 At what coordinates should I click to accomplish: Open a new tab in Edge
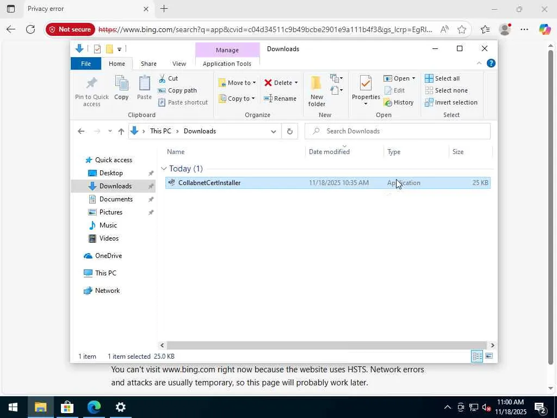pos(164,9)
